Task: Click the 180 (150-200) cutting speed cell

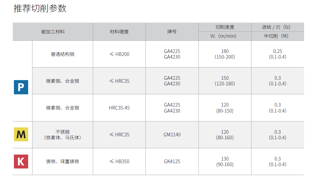Action: click(x=225, y=54)
